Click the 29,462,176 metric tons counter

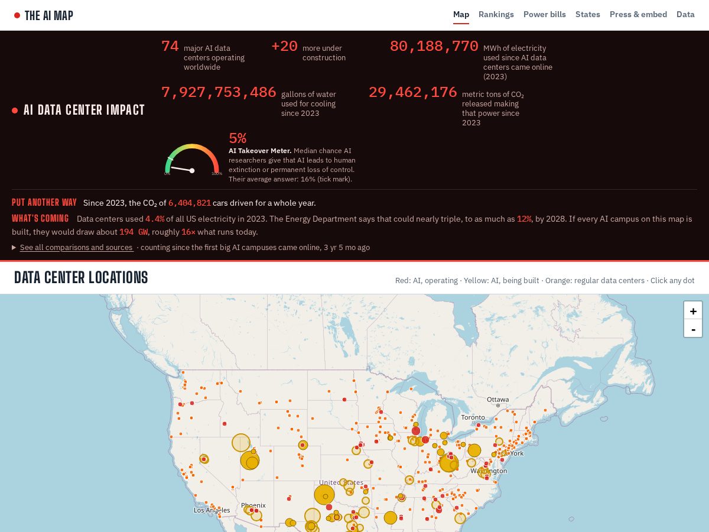click(x=413, y=92)
